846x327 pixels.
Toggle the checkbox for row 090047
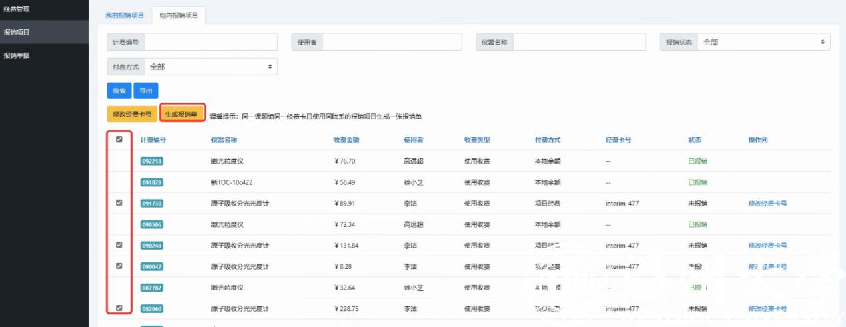(x=119, y=266)
